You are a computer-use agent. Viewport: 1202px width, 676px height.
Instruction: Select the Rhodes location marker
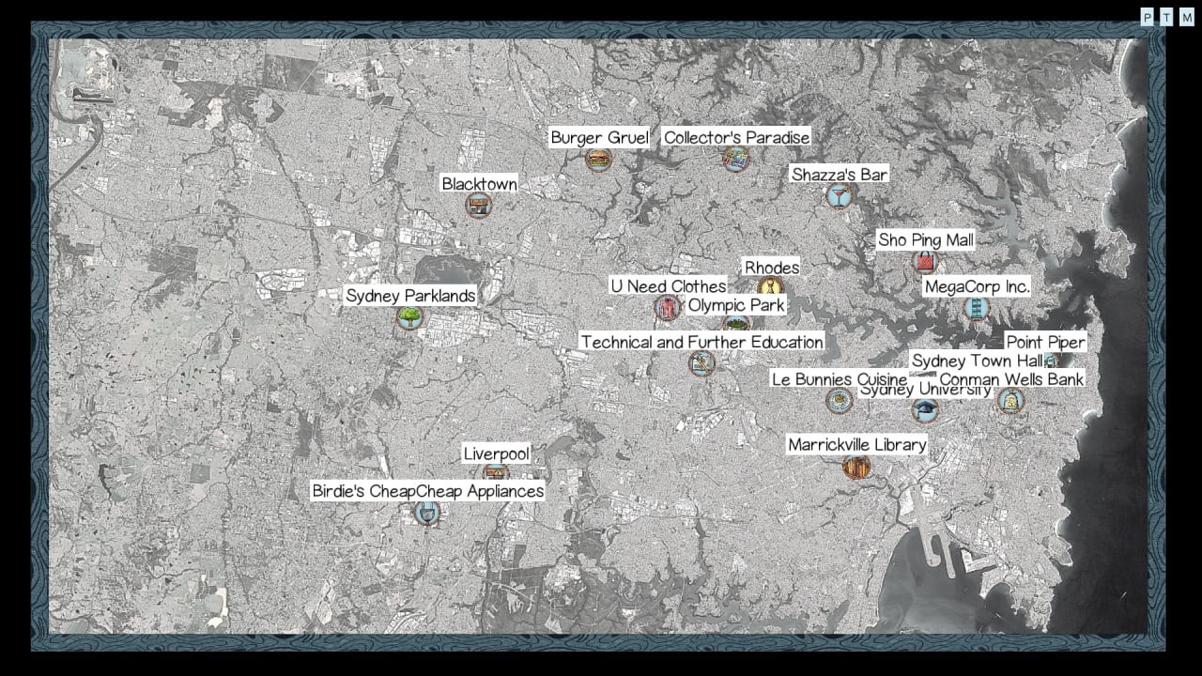771,287
